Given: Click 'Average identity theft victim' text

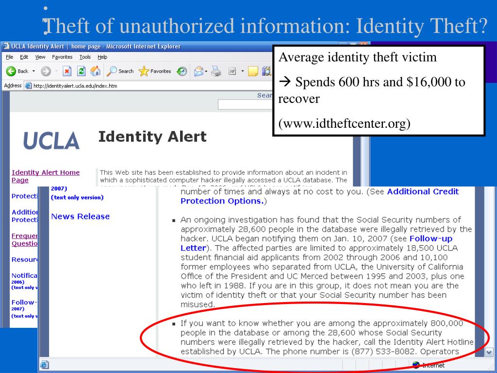Looking at the screenshot, I should (358, 57).
